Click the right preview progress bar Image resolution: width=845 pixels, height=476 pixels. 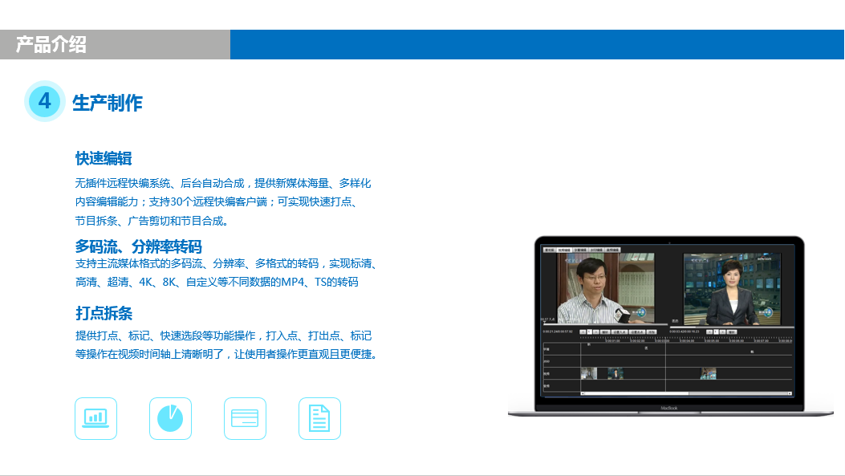(x=732, y=327)
